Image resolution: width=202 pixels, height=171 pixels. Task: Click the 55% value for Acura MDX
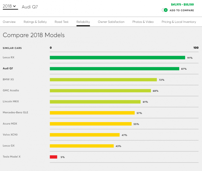pyautogui.click(x=136, y=124)
